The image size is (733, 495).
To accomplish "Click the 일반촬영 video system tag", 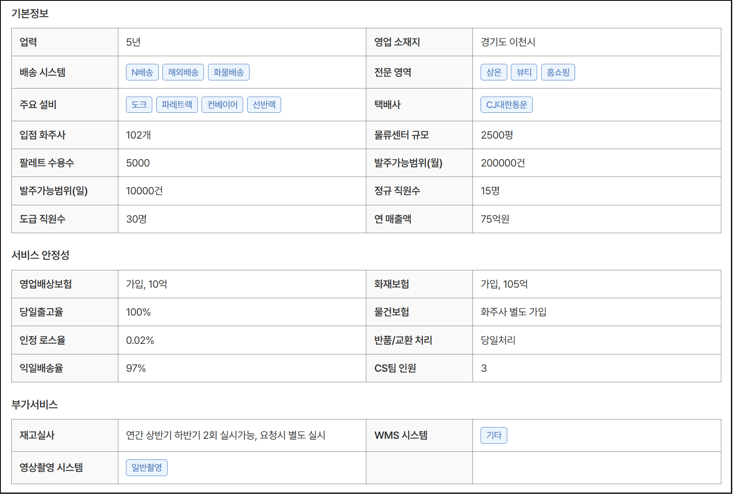I will 147,468.
